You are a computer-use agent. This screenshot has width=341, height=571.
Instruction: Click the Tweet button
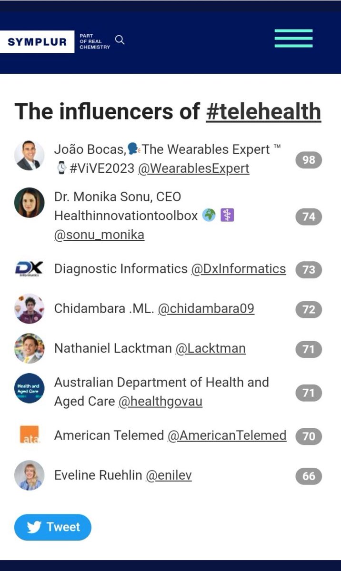(52, 527)
